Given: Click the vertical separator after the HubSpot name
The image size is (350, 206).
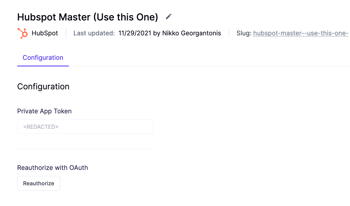Looking at the screenshot, I should tap(66, 33).
